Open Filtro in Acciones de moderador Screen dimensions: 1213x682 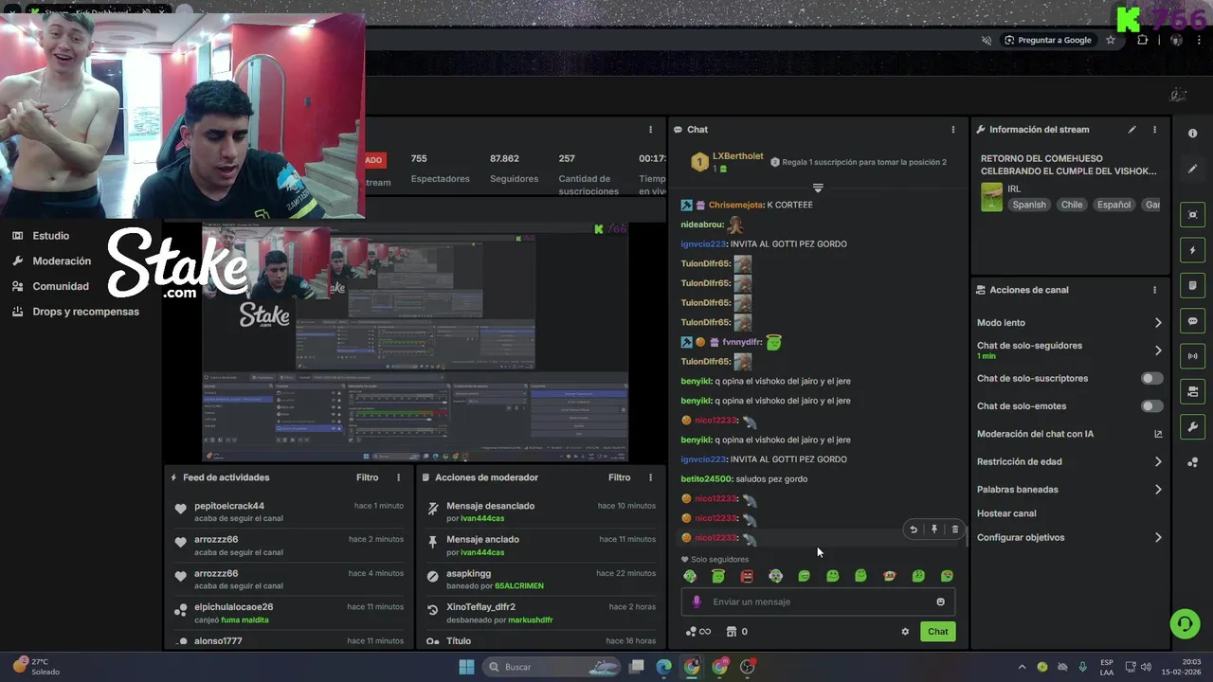coord(620,477)
